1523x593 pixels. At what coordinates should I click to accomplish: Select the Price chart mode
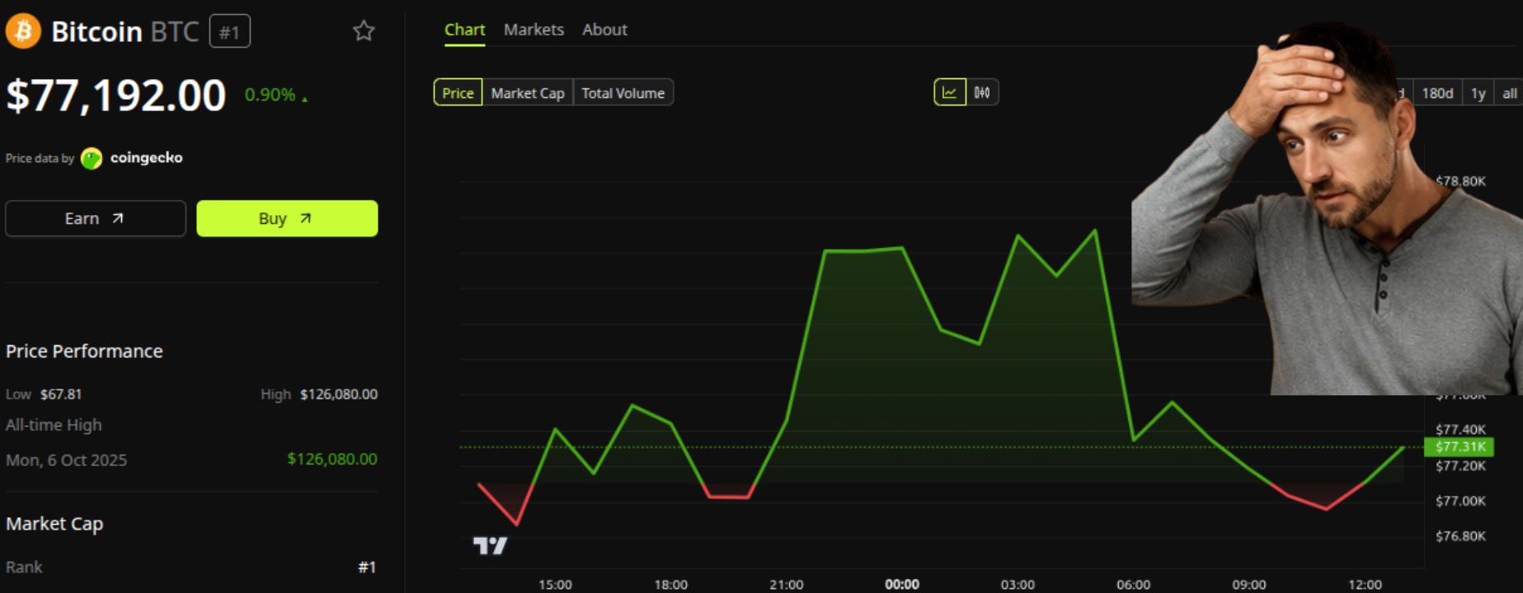[x=458, y=93]
